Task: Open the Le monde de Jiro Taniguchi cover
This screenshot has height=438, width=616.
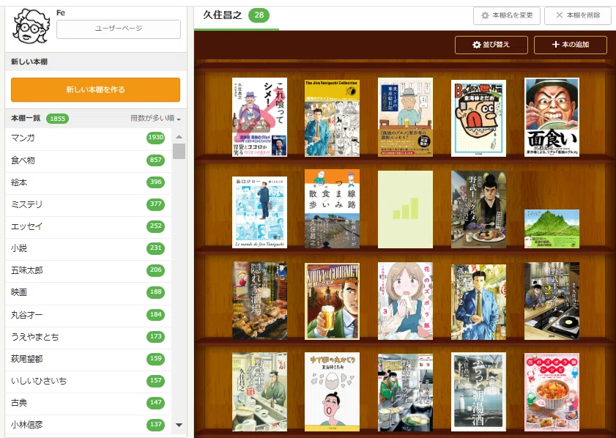Action: click(x=259, y=212)
